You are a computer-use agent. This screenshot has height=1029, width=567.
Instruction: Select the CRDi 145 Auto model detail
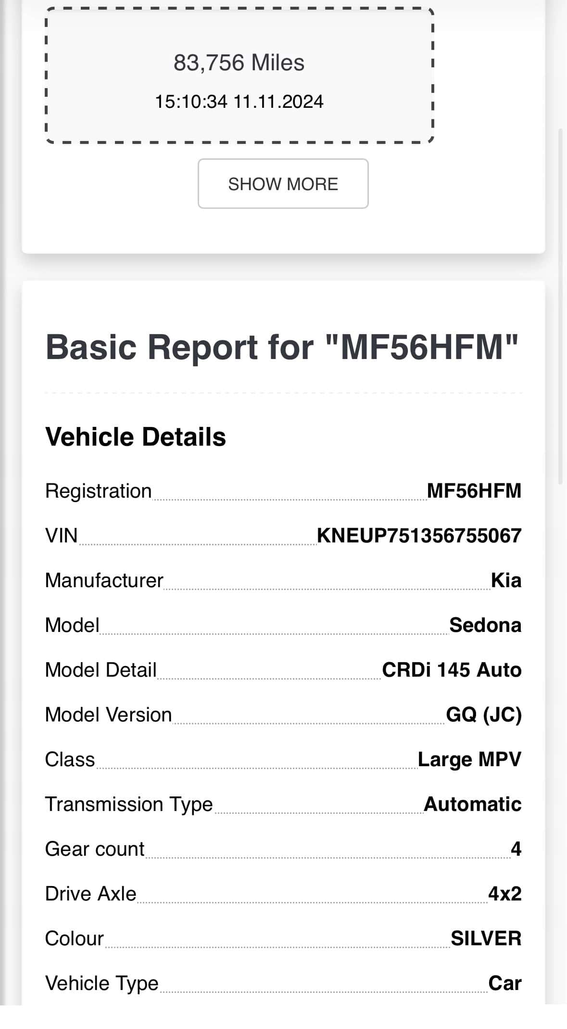coord(452,670)
